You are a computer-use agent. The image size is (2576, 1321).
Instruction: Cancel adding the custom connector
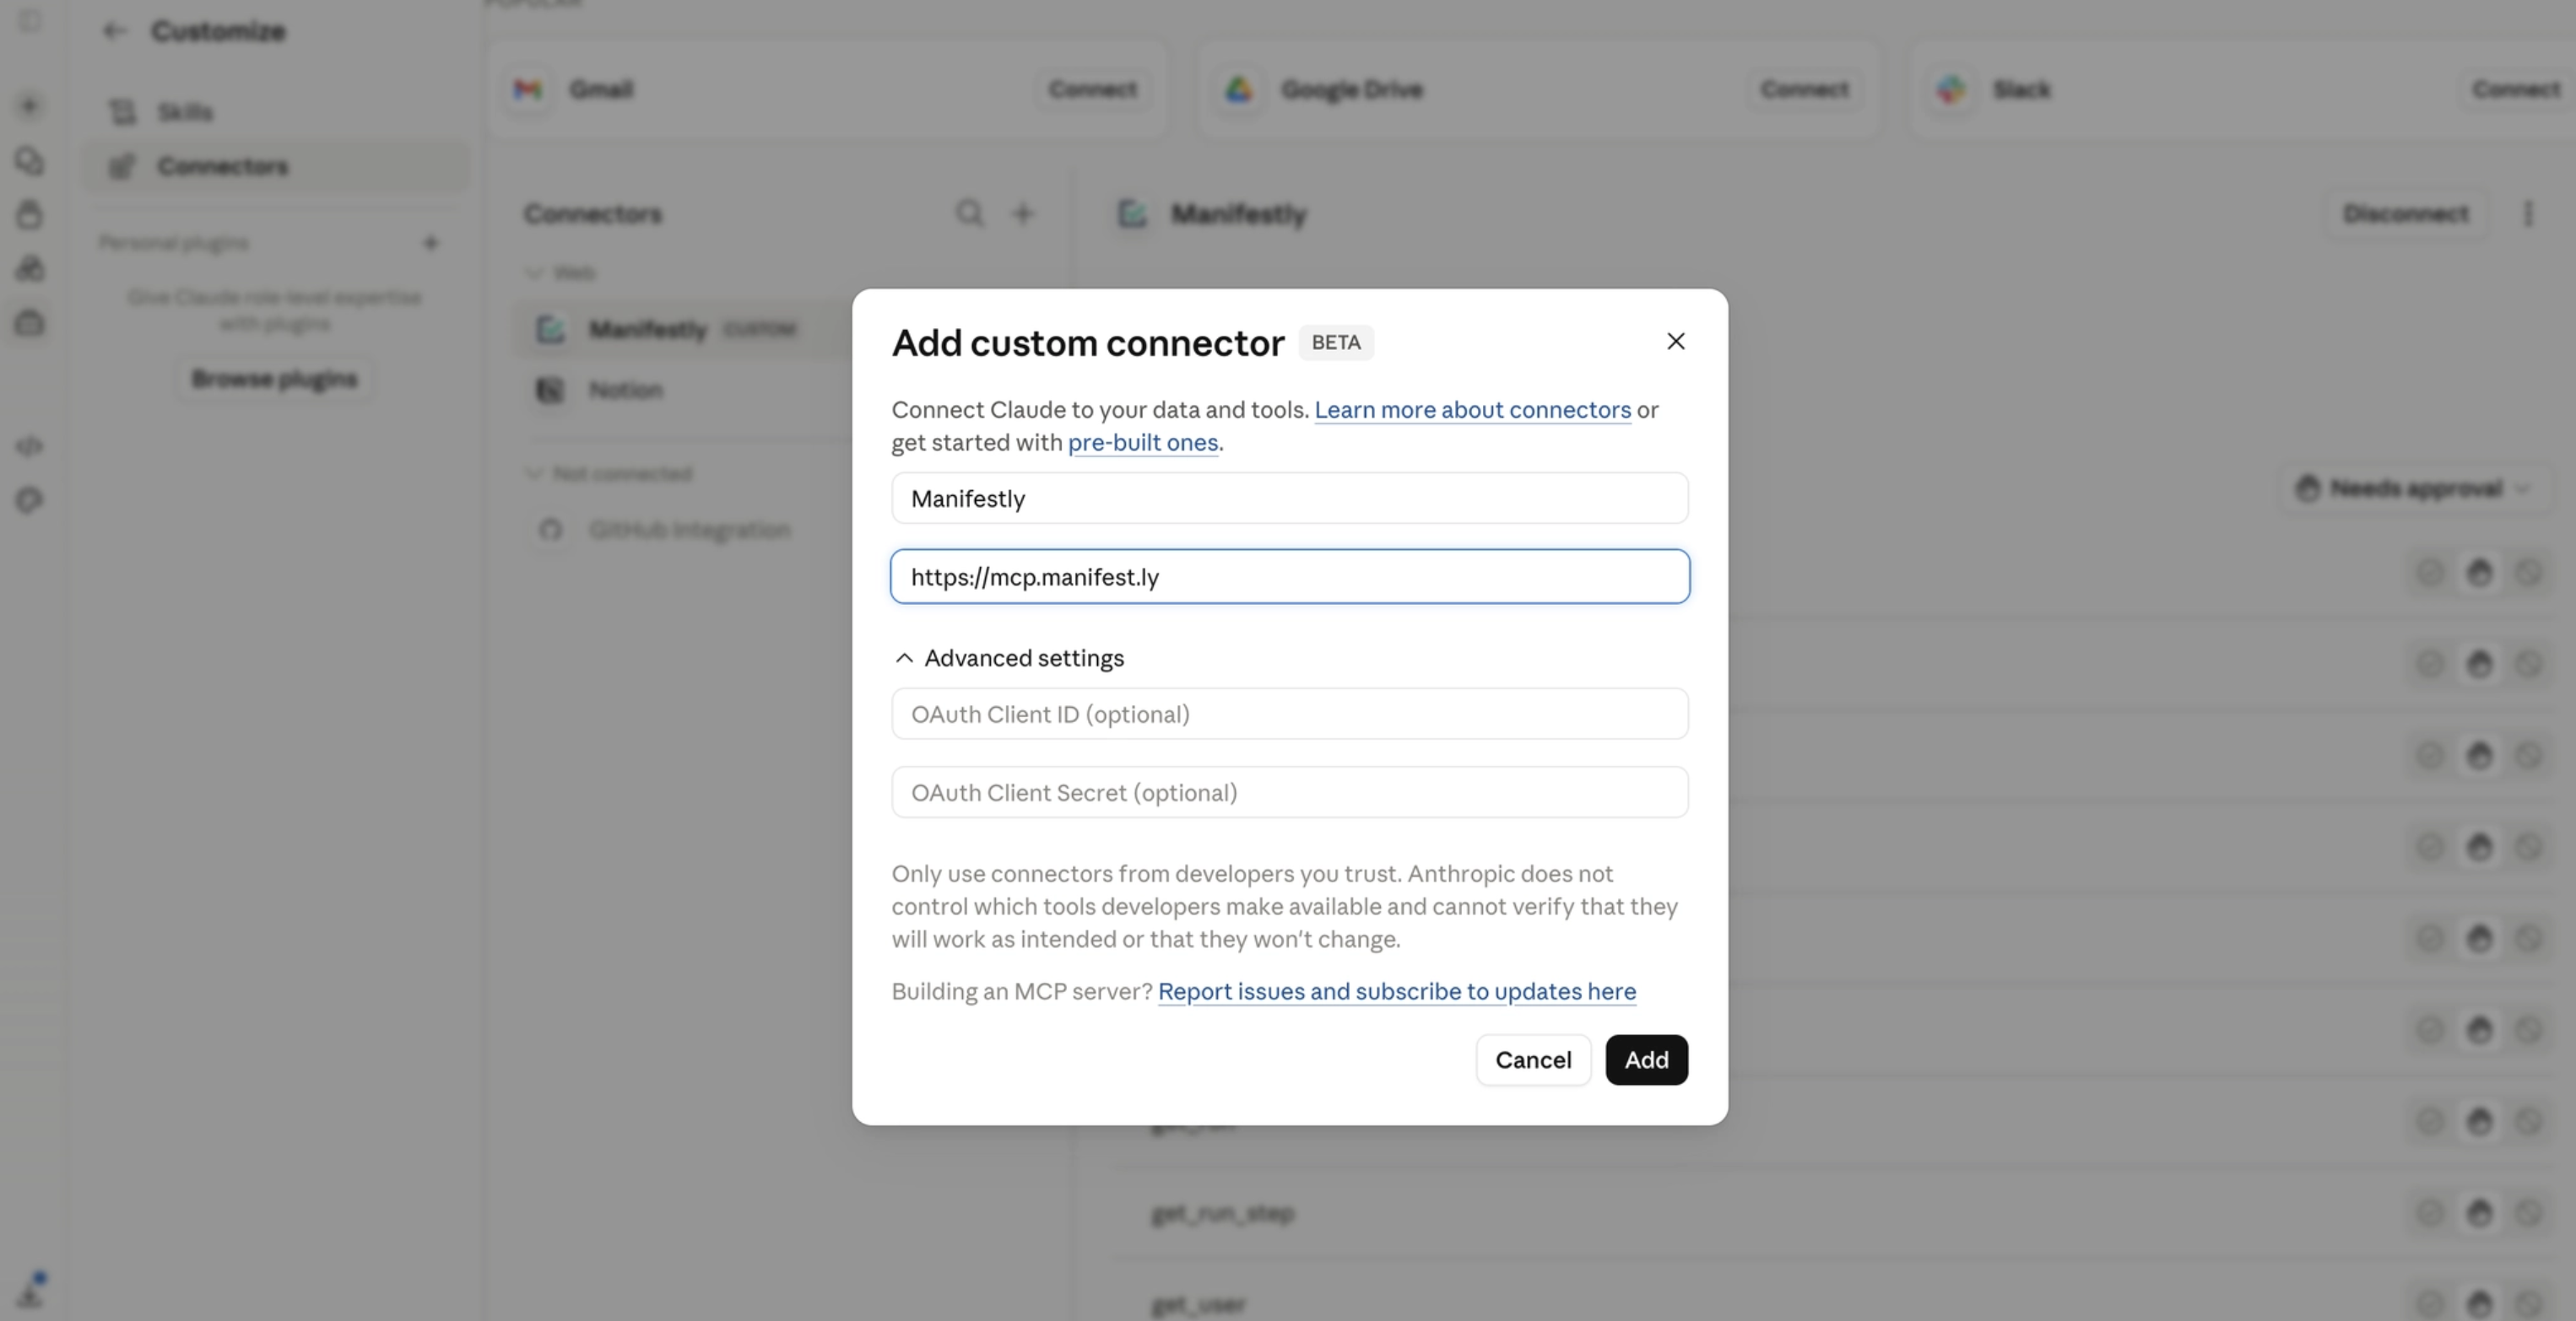(1533, 1060)
